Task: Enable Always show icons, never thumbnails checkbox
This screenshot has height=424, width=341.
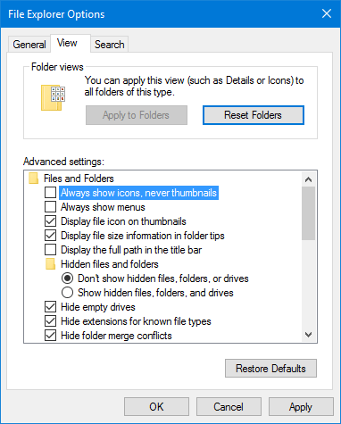Action: [51, 193]
